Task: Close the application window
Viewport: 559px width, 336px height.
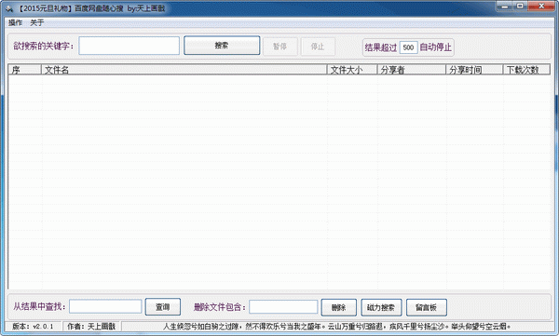Action: pos(541,7)
